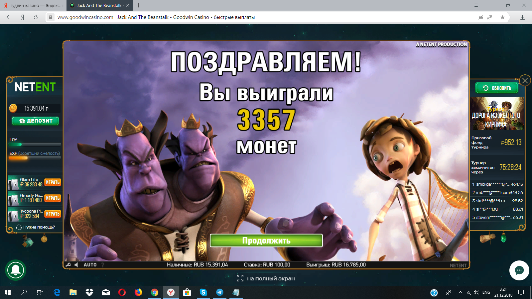The image size is (532, 299).
Task: Click ИГРАТЬ next to Tycoons Plus
Action: click(53, 214)
